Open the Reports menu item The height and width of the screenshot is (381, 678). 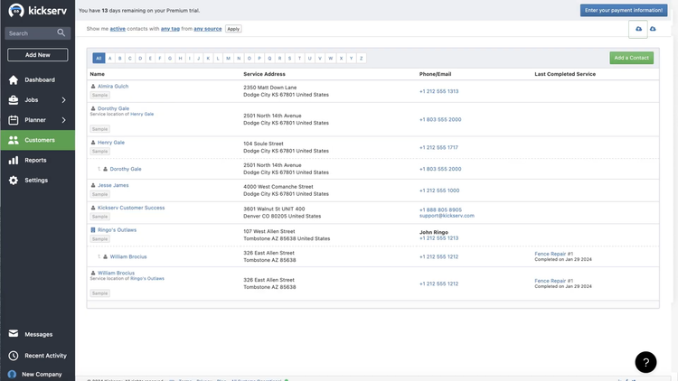click(x=38, y=161)
